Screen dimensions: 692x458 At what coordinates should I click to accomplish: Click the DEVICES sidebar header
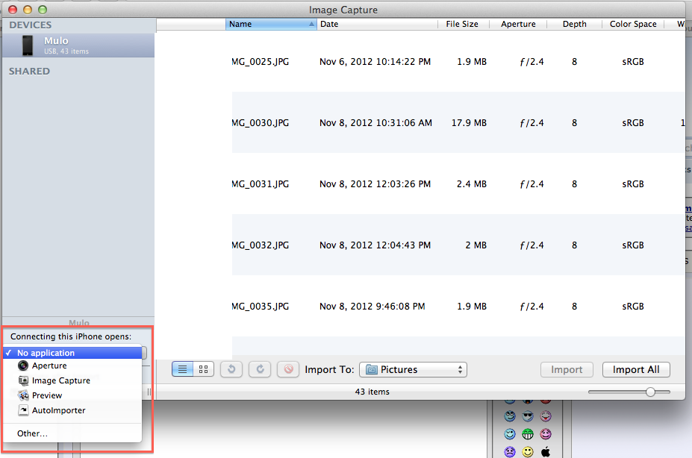[31, 25]
